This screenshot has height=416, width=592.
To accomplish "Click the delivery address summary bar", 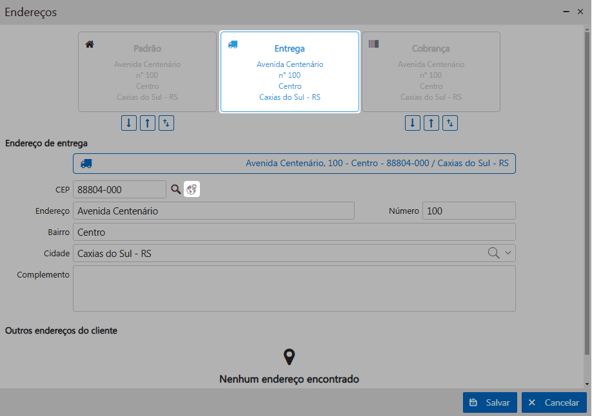I will pos(294,164).
